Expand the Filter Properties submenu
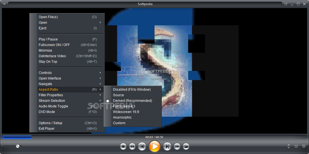The image size is (309, 154). tap(71, 95)
